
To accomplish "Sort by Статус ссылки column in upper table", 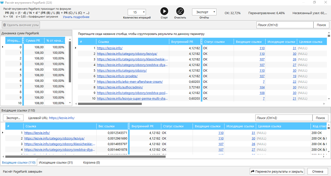I will (218, 42).
